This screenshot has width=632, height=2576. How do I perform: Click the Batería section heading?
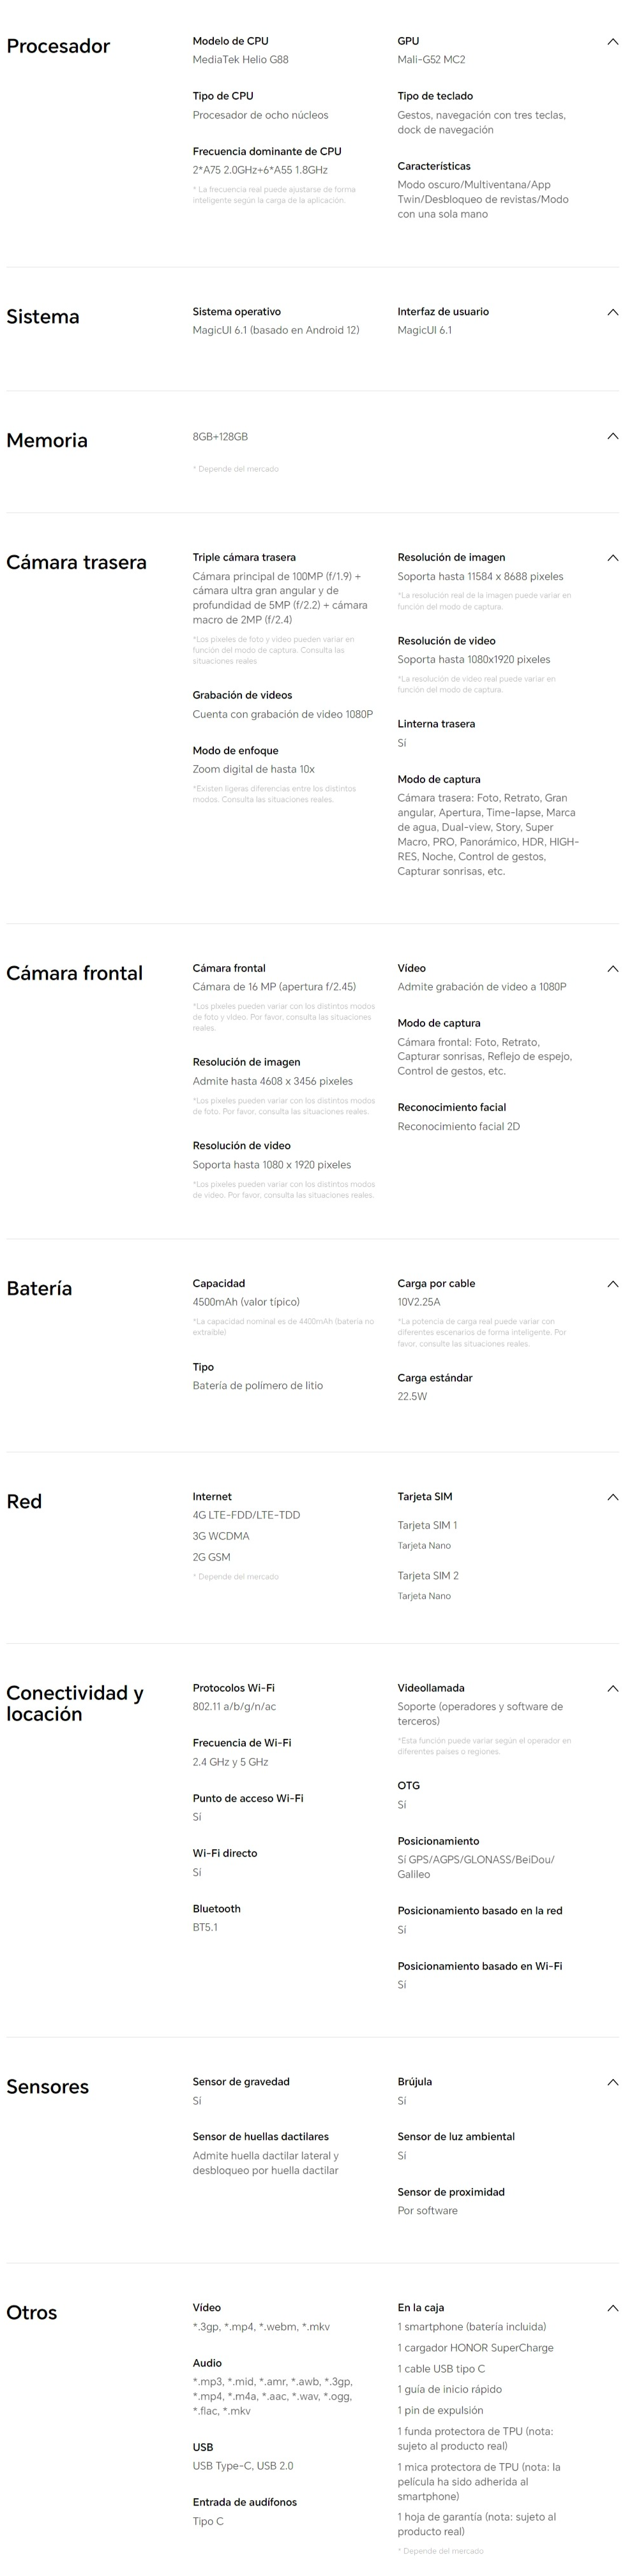click(x=39, y=1289)
